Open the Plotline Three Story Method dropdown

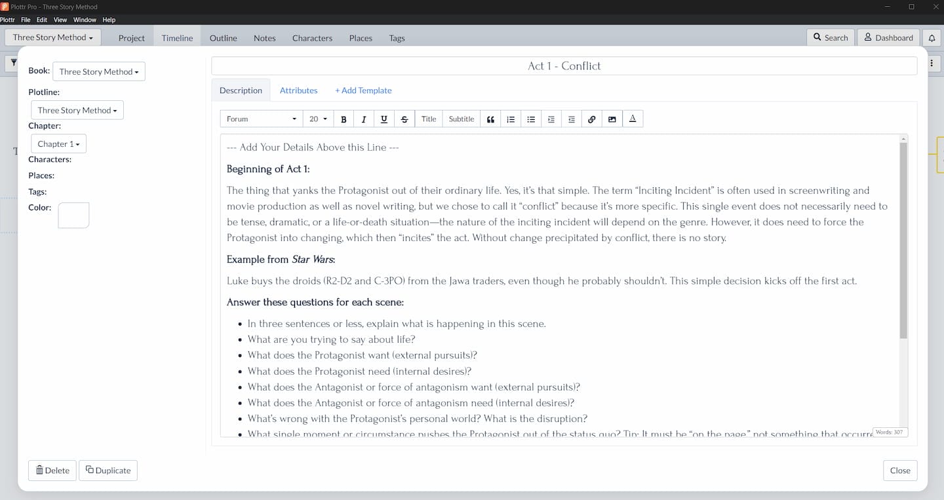77,110
